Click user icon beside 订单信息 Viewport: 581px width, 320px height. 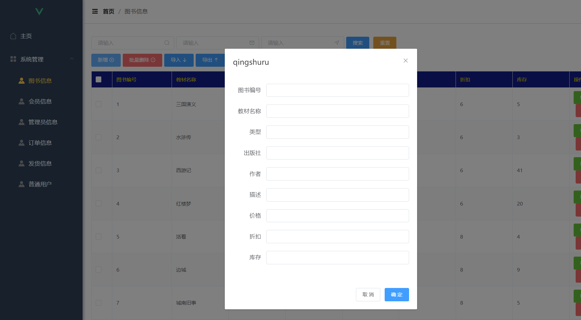[21, 143]
